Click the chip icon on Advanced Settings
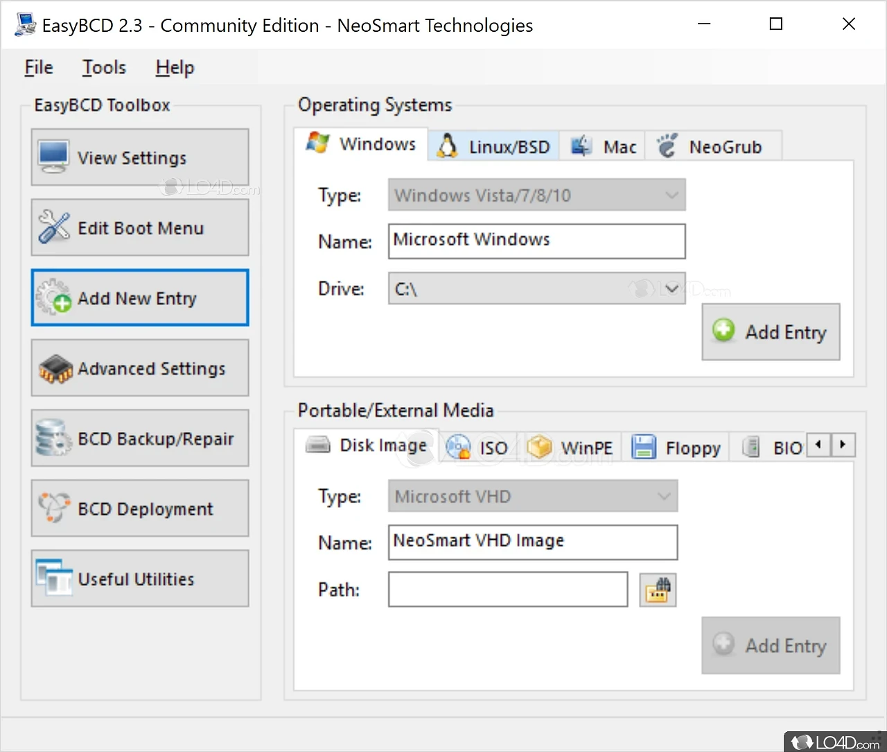Image resolution: width=887 pixels, height=752 pixels. (55, 369)
